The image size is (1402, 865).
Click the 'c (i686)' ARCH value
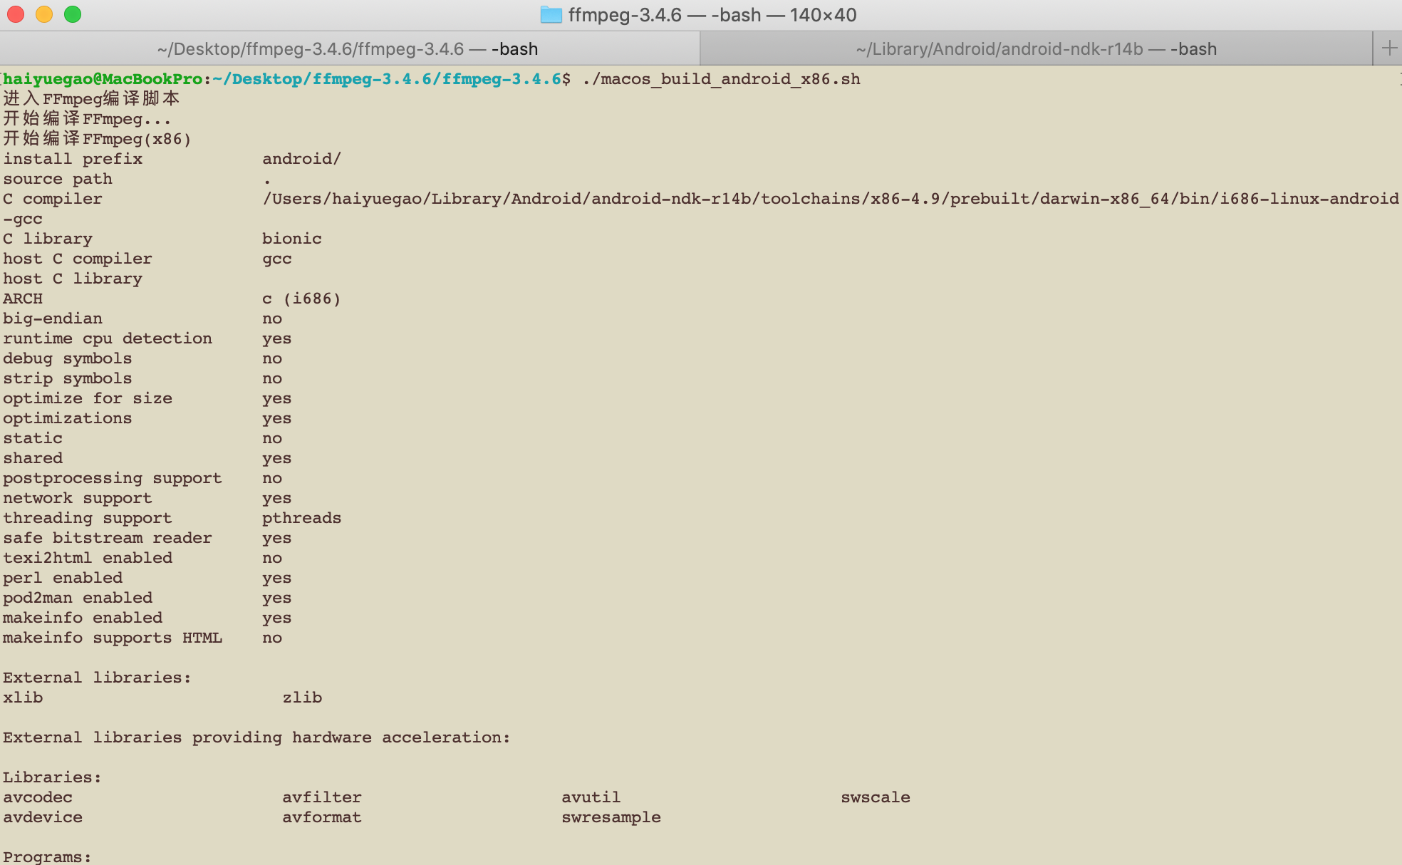tap(302, 299)
